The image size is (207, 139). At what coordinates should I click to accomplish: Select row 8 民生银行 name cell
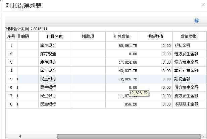[x=55, y=104]
